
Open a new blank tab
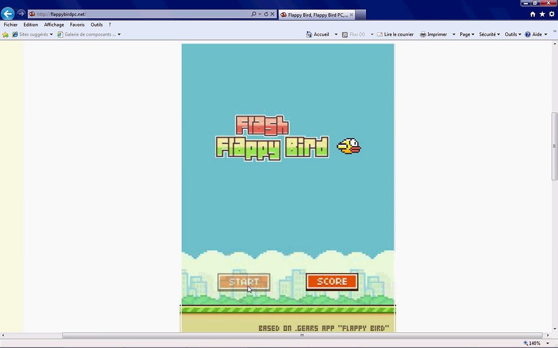pyautogui.click(x=360, y=15)
